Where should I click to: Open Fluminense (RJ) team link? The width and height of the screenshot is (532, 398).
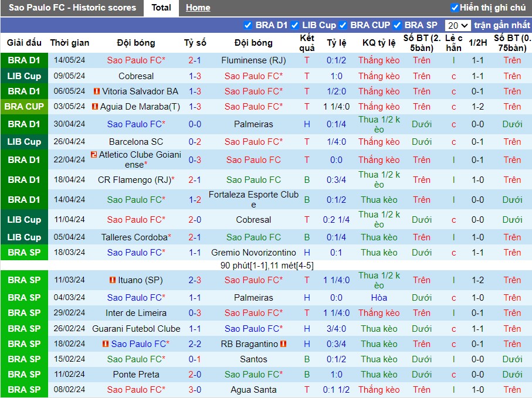pyautogui.click(x=253, y=60)
